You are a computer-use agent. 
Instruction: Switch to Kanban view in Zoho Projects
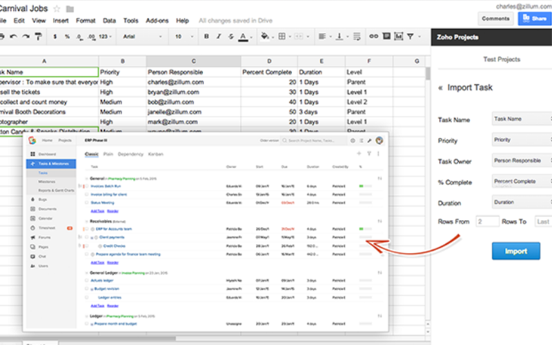coord(156,154)
